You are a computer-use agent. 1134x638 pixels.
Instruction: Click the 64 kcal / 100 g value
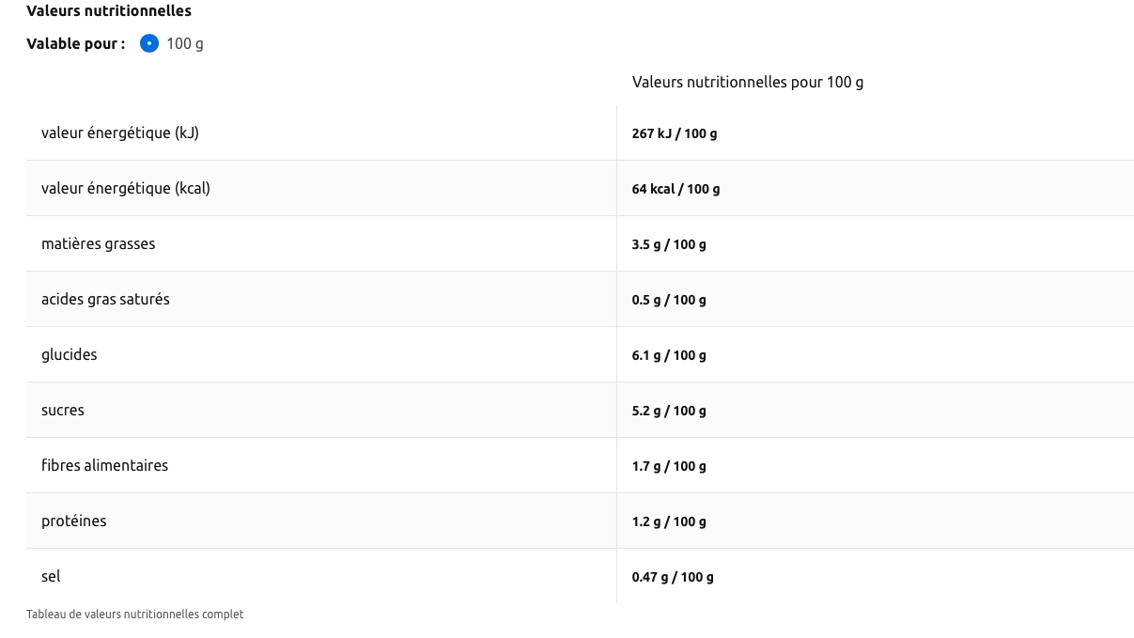tap(676, 190)
